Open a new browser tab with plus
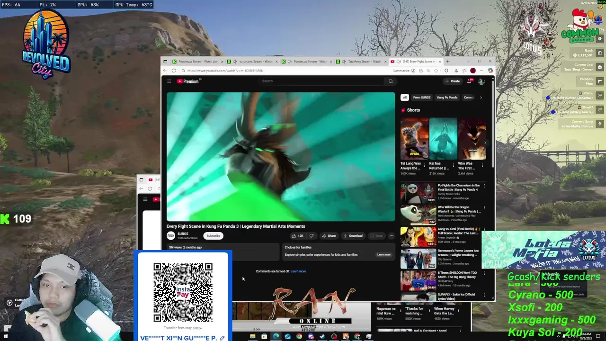Image resolution: width=606 pixels, height=341 pixels. point(447,62)
